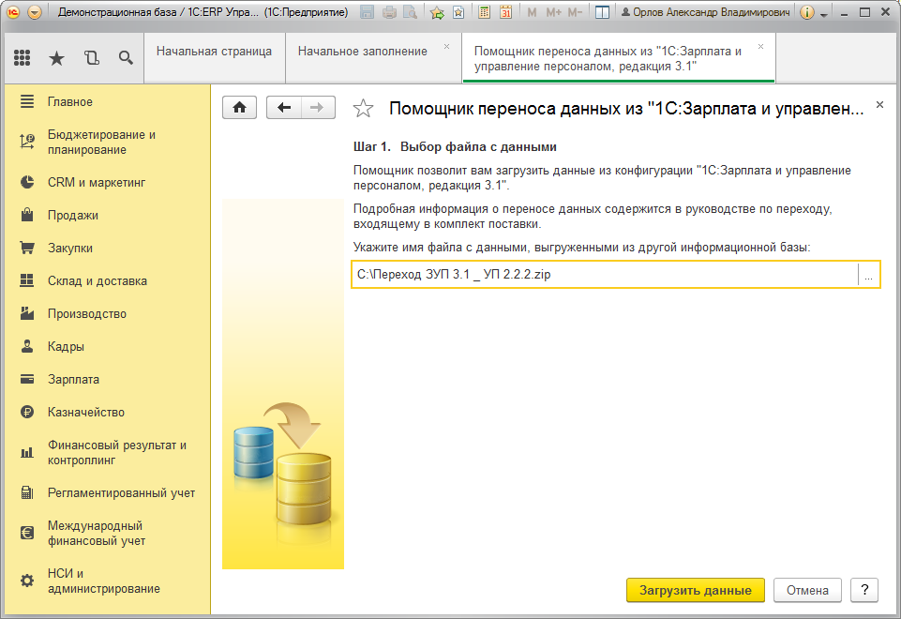Click the Отмена button
The image size is (901, 619).
[x=806, y=591]
